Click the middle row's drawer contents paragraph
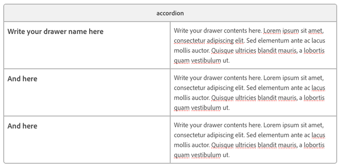The width and height of the screenshot is (340, 167). [x=249, y=93]
